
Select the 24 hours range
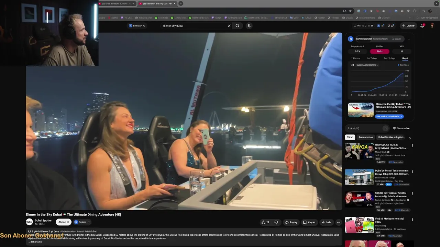[355, 58]
